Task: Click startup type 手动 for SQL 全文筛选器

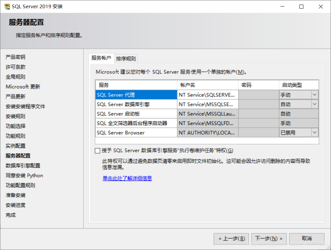Action: (x=299, y=123)
